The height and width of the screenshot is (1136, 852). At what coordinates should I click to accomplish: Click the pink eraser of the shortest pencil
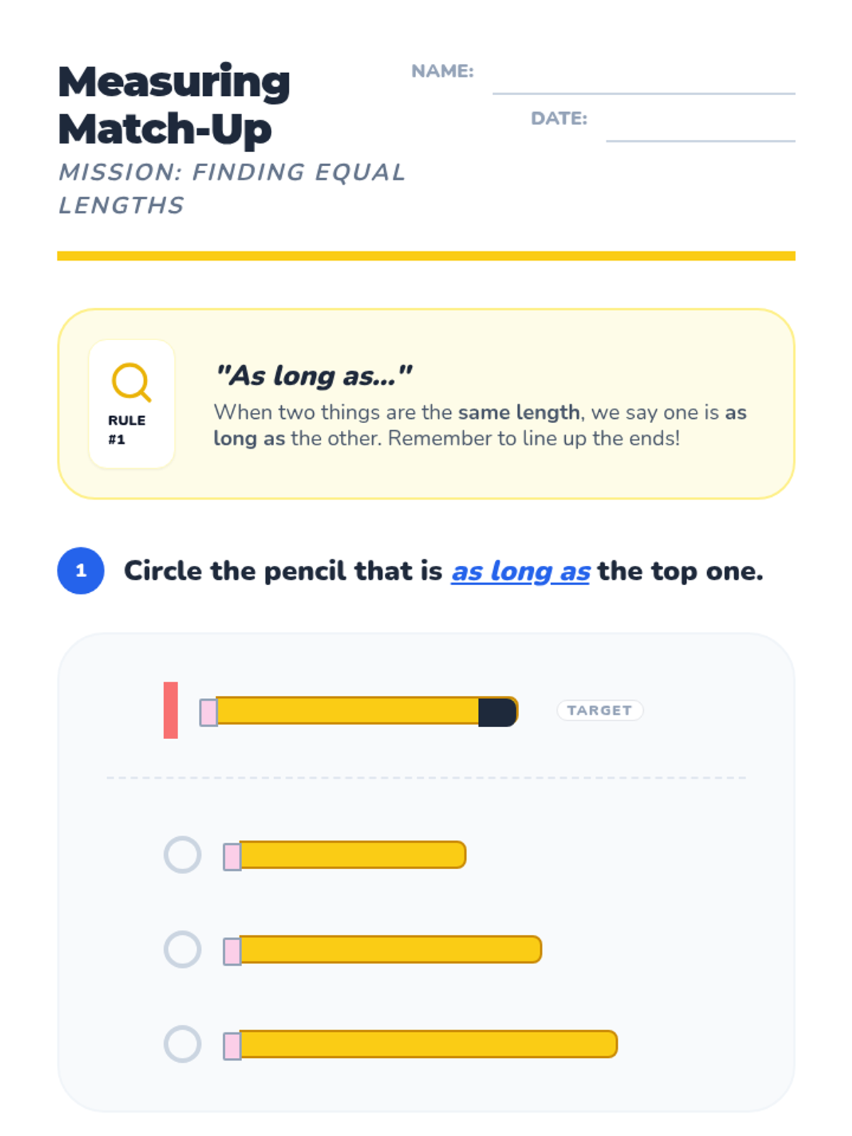(232, 856)
